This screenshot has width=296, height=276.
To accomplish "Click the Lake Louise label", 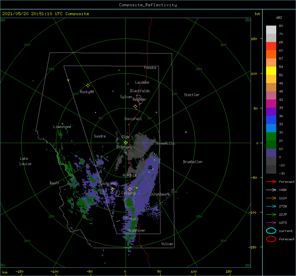I will (25, 161).
